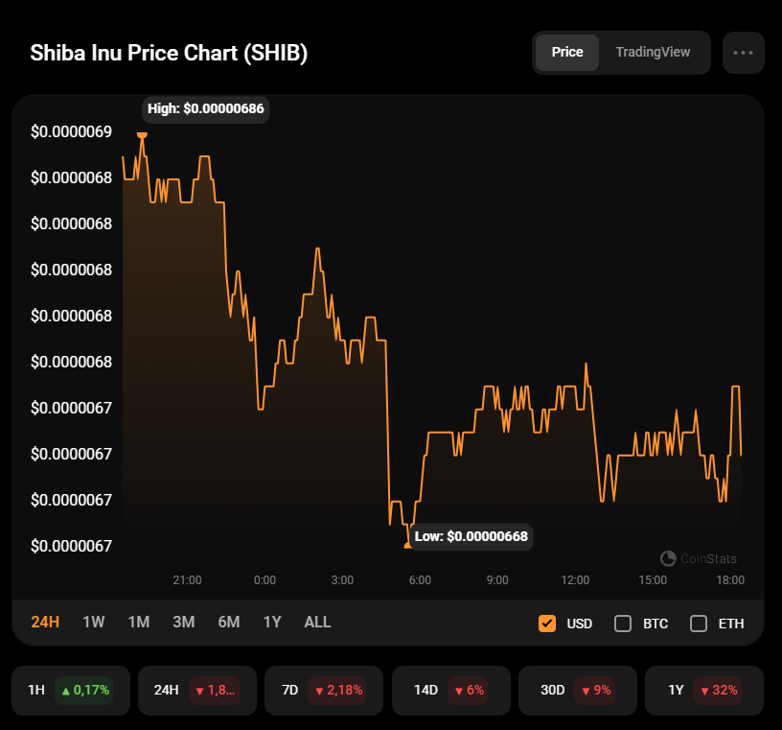The height and width of the screenshot is (730, 782).
Task: Click the high price marker dot
Action: 143,135
